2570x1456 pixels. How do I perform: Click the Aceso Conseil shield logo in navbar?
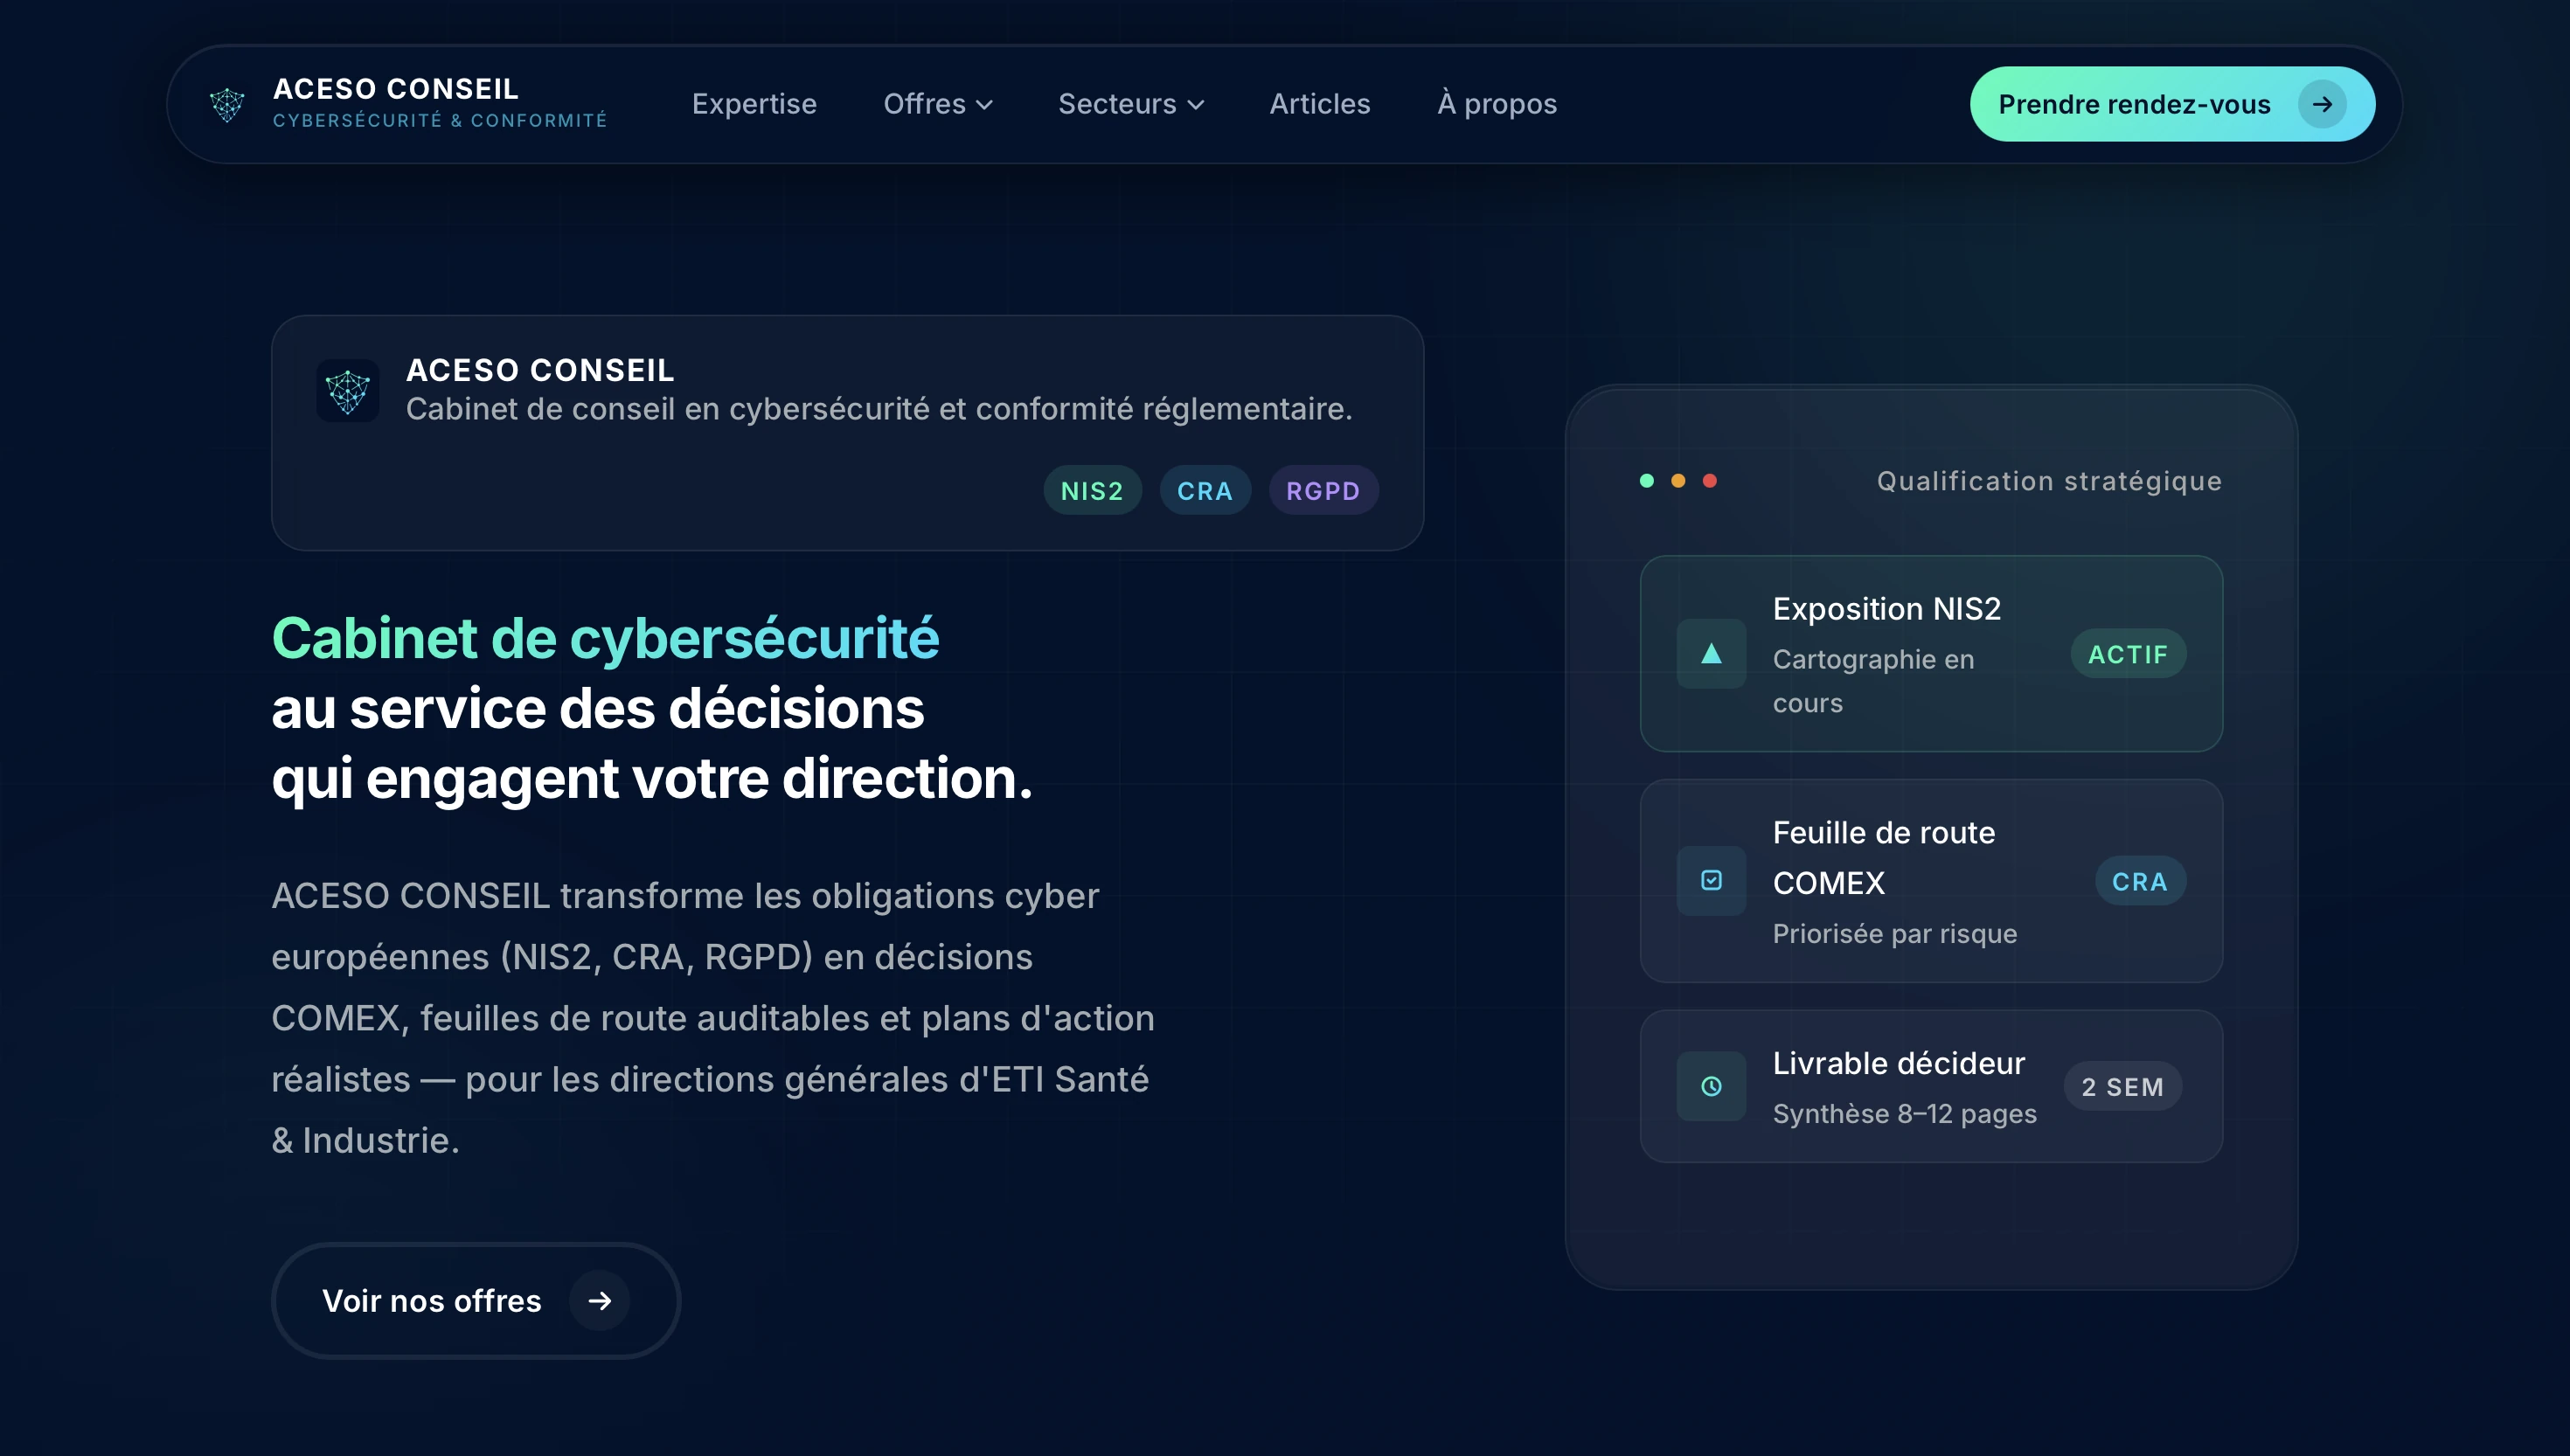pos(227,104)
